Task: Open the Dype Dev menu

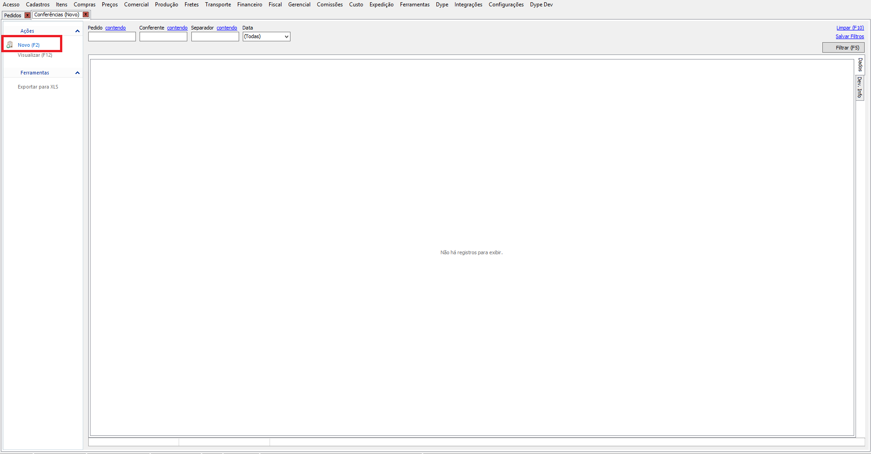Action: tap(541, 5)
